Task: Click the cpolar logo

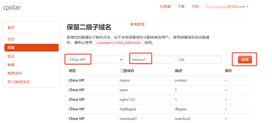Action: tap(12, 8)
